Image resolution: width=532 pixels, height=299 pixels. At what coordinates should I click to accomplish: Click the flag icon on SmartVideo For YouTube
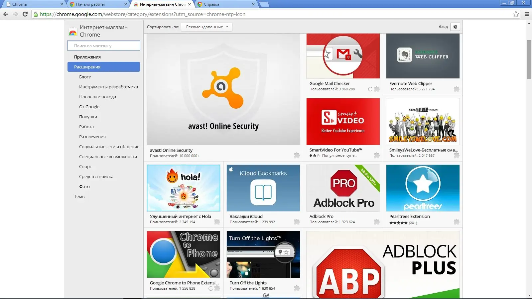click(377, 155)
